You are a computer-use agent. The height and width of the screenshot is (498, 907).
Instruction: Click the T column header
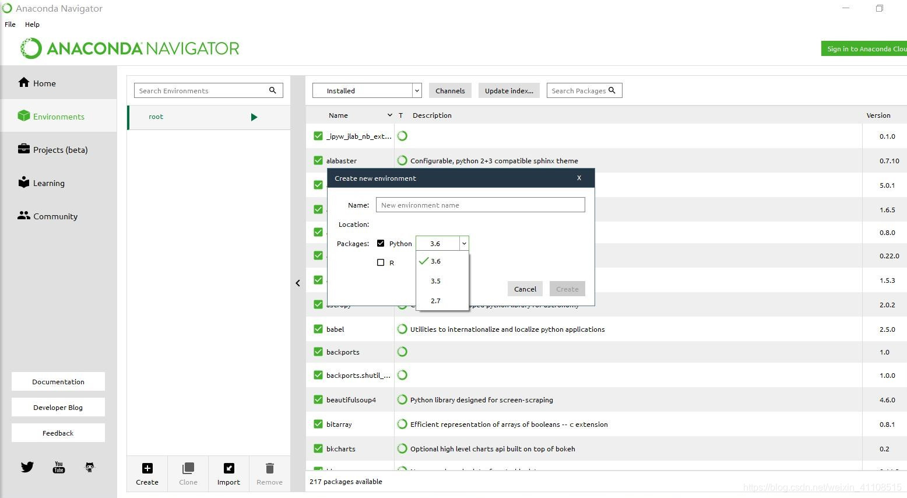[x=400, y=115]
